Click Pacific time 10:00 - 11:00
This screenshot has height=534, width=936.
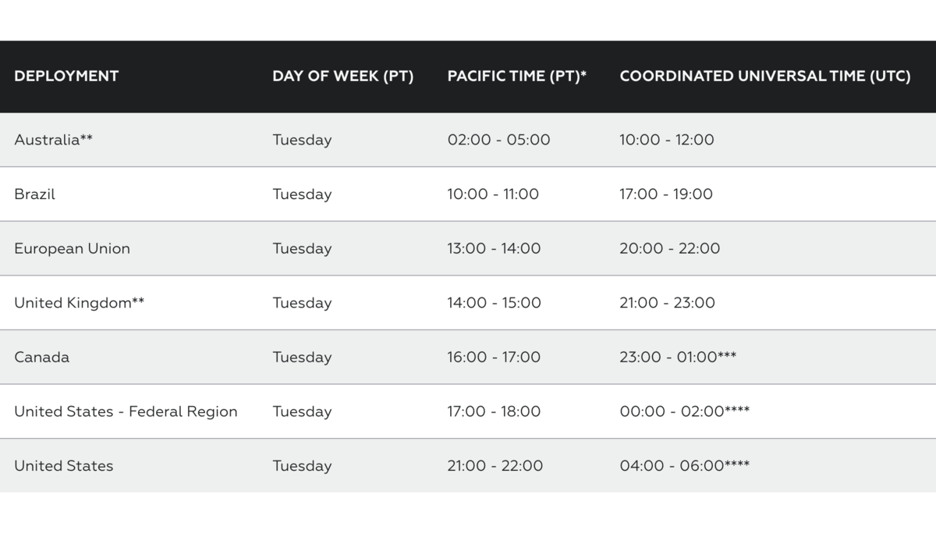click(493, 194)
